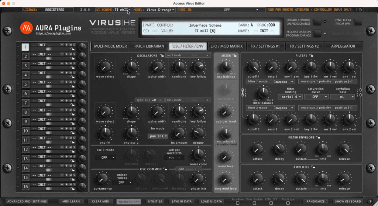Unlock the part 1 lock icon

click(x=72, y=49)
